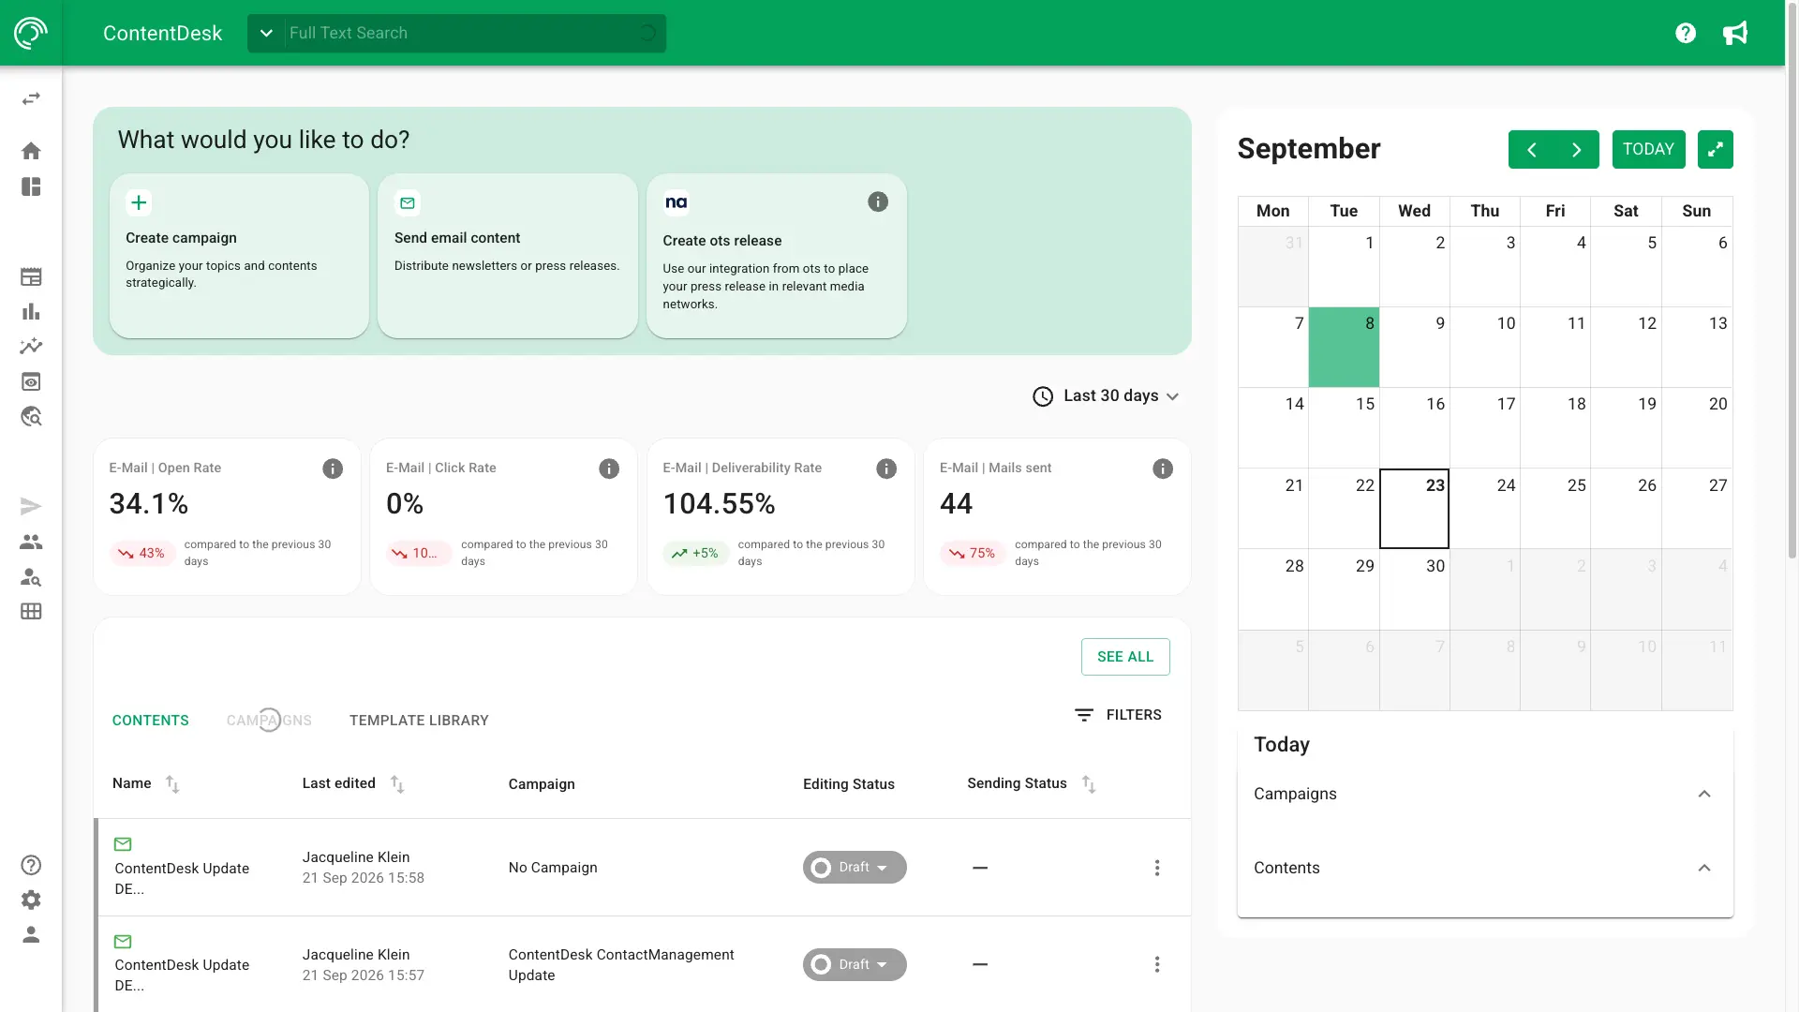Click the ContentDesk logo icon
Viewport: 1799px width, 1012px height.
click(x=31, y=33)
